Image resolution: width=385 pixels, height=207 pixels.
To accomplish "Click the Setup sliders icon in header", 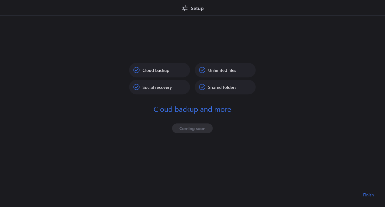I will click(x=185, y=8).
